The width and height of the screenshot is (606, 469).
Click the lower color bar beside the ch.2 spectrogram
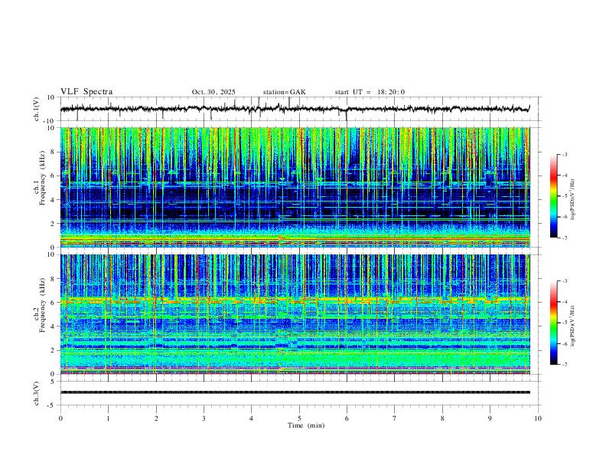click(x=554, y=323)
